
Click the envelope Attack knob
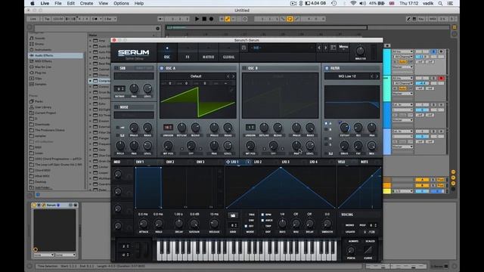pyautogui.click(x=143, y=224)
